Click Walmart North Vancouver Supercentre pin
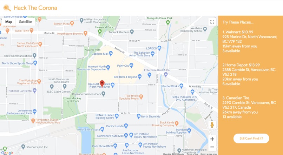 108,67
